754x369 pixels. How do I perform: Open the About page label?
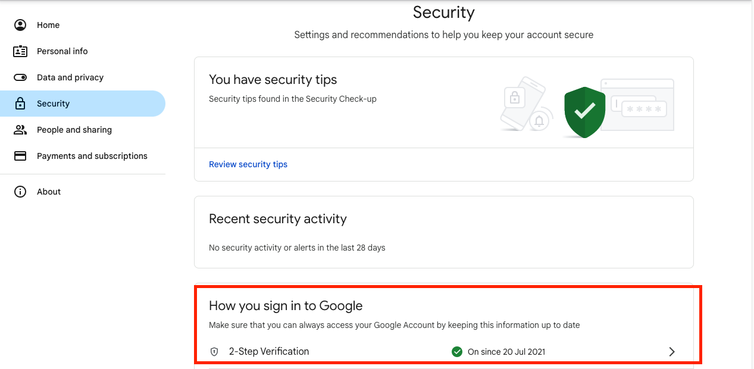(49, 192)
